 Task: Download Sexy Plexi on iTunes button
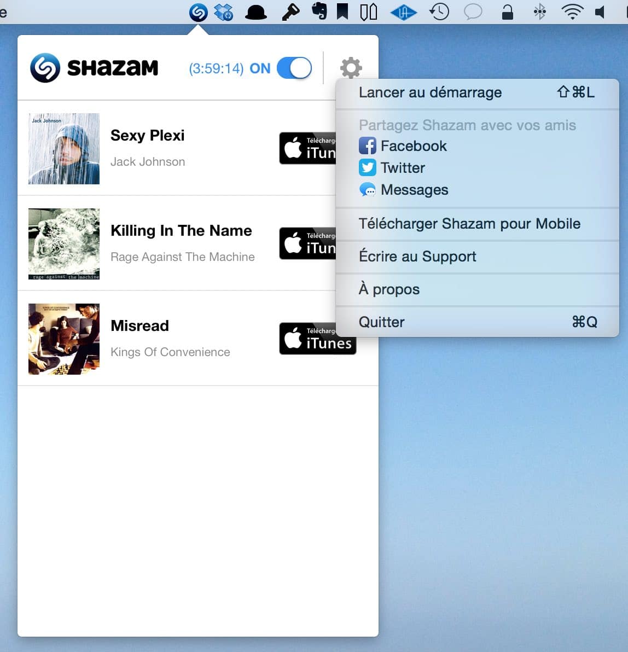click(x=307, y=148)
